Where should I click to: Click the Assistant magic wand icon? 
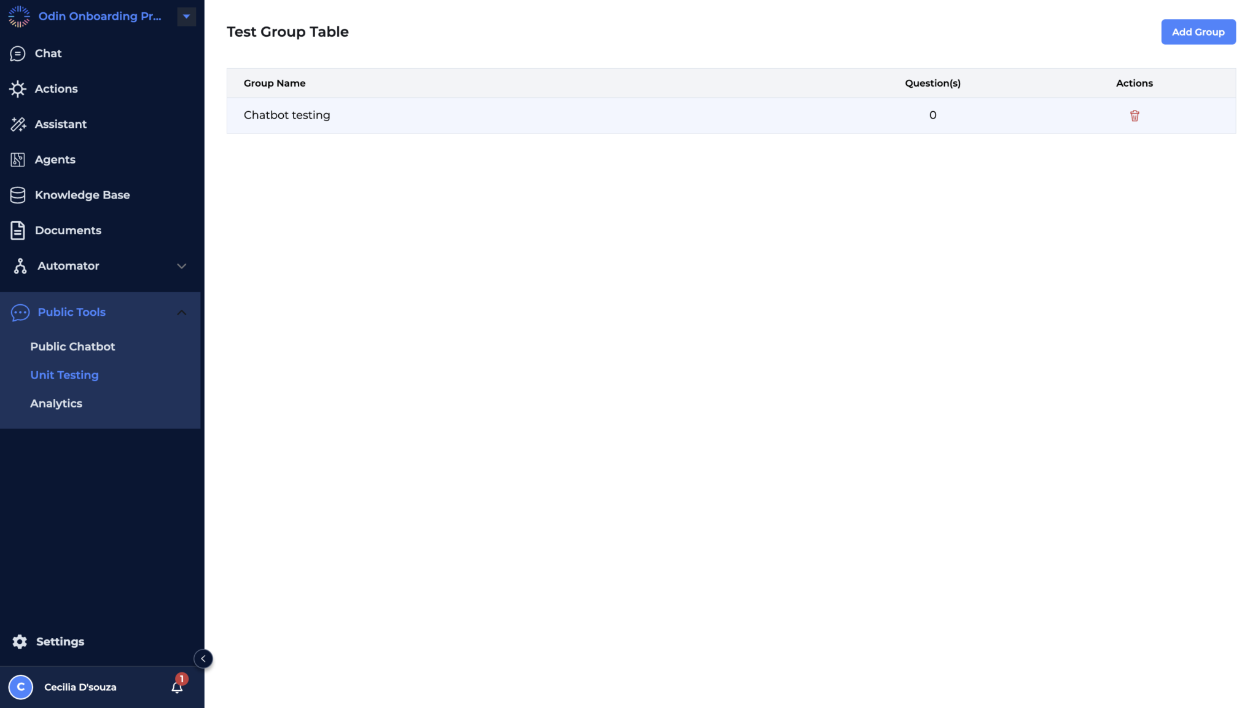click(18, 124)
